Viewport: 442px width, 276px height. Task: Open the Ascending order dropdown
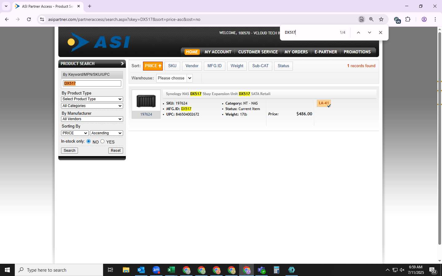[107, 133]
